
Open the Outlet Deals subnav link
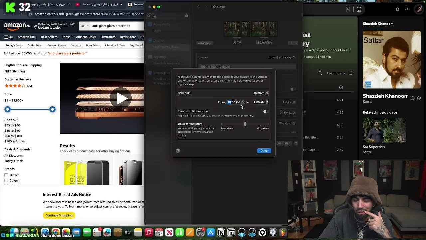point(35,45)
